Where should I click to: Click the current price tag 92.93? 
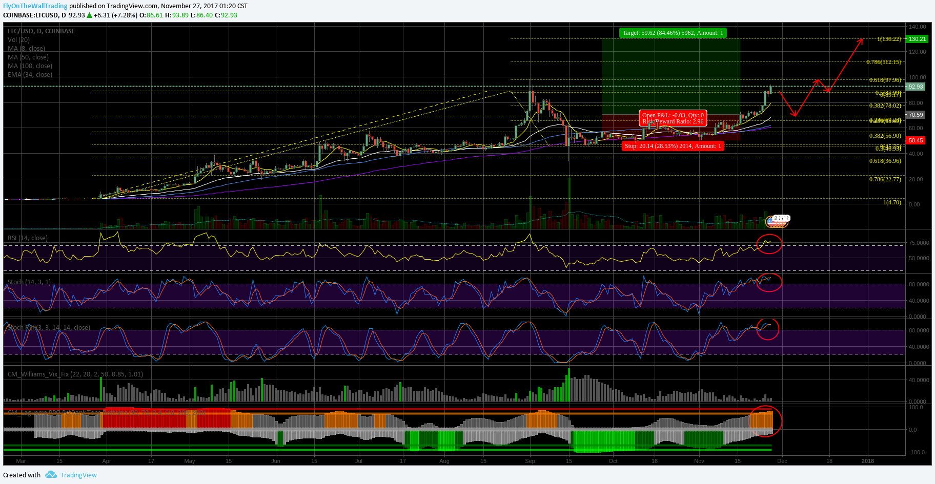[916, 87]
